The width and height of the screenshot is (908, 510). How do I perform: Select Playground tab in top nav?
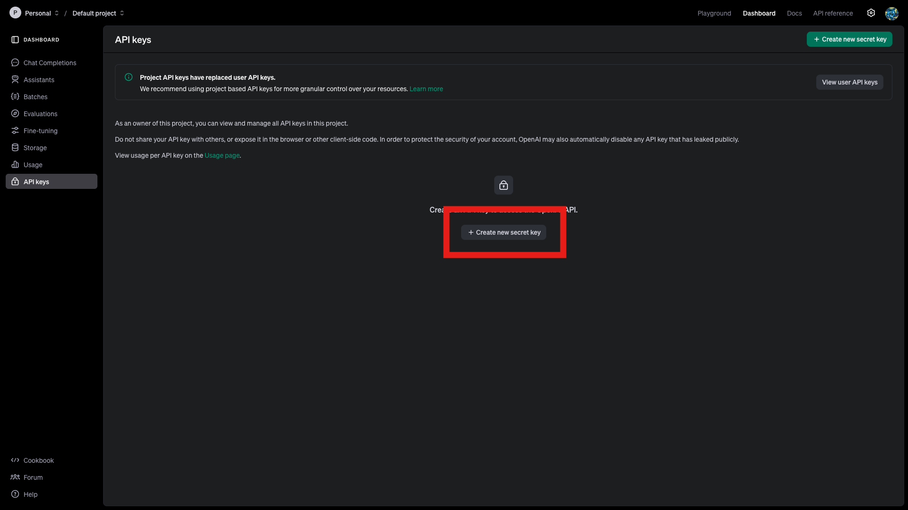(x=714, y=13)
